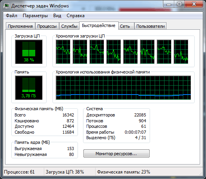Viewport: 206px width, 179px height.
Task: Switch to the Приложения tab
Action: pos(20,26)
